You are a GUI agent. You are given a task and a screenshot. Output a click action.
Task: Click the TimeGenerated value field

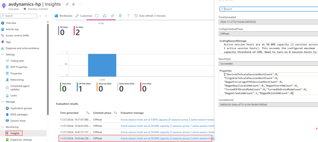[x=268, y=22]
